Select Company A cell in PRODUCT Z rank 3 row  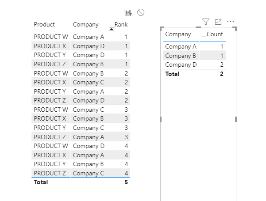point(89,137)
